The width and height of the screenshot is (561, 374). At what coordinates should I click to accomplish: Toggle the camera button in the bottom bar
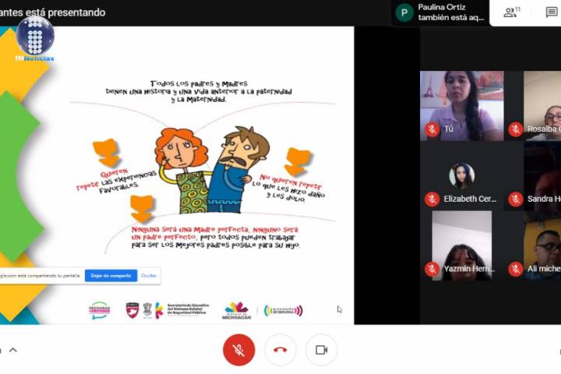coord(321,350)
